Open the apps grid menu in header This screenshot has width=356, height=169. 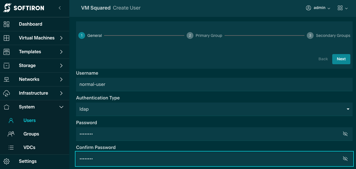pos(342,8)
